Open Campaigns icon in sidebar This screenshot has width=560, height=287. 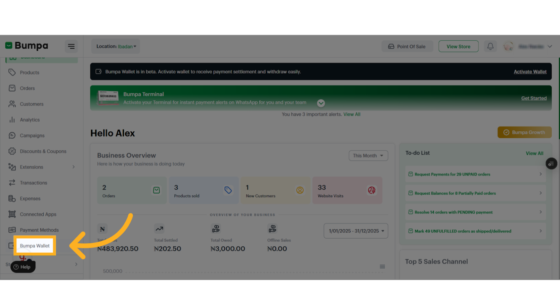click(x=12, y=136)
